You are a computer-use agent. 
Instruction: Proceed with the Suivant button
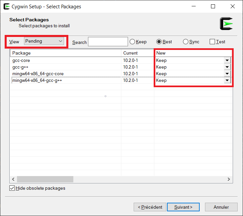(x=183, y=207)
